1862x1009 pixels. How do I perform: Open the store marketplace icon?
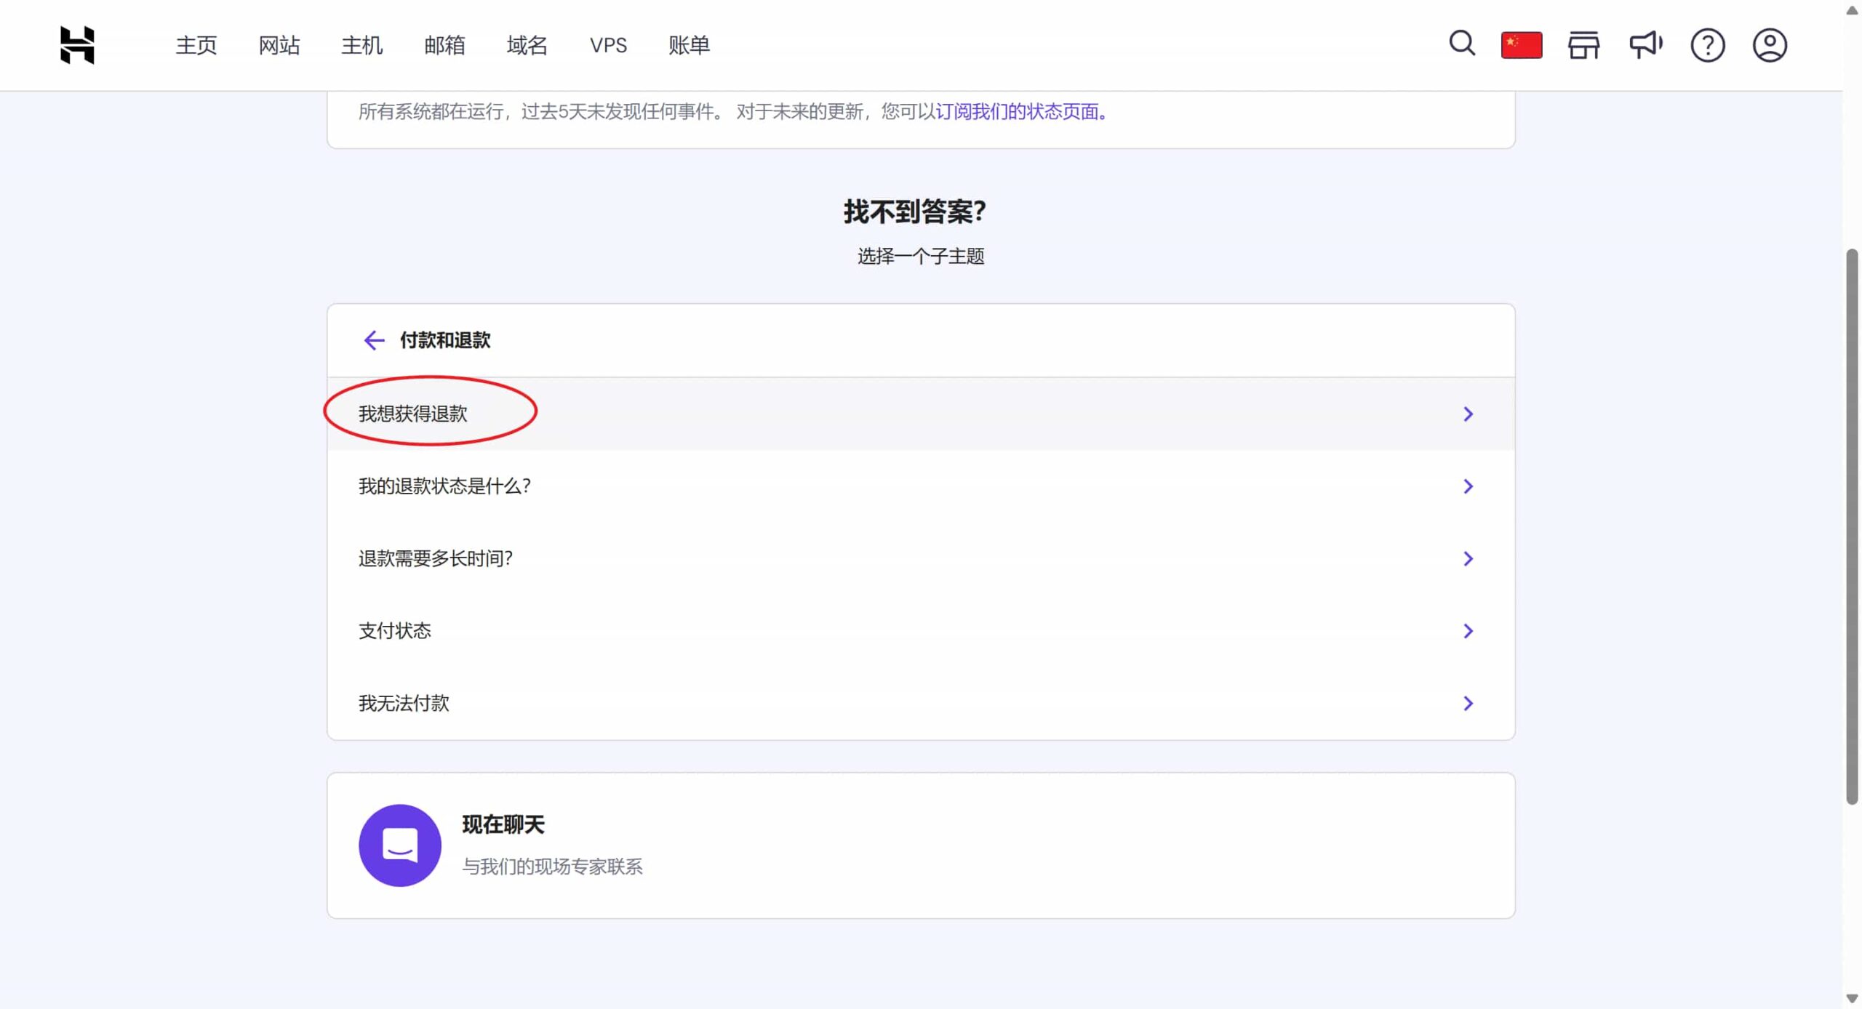click(x=1583, y=45)
